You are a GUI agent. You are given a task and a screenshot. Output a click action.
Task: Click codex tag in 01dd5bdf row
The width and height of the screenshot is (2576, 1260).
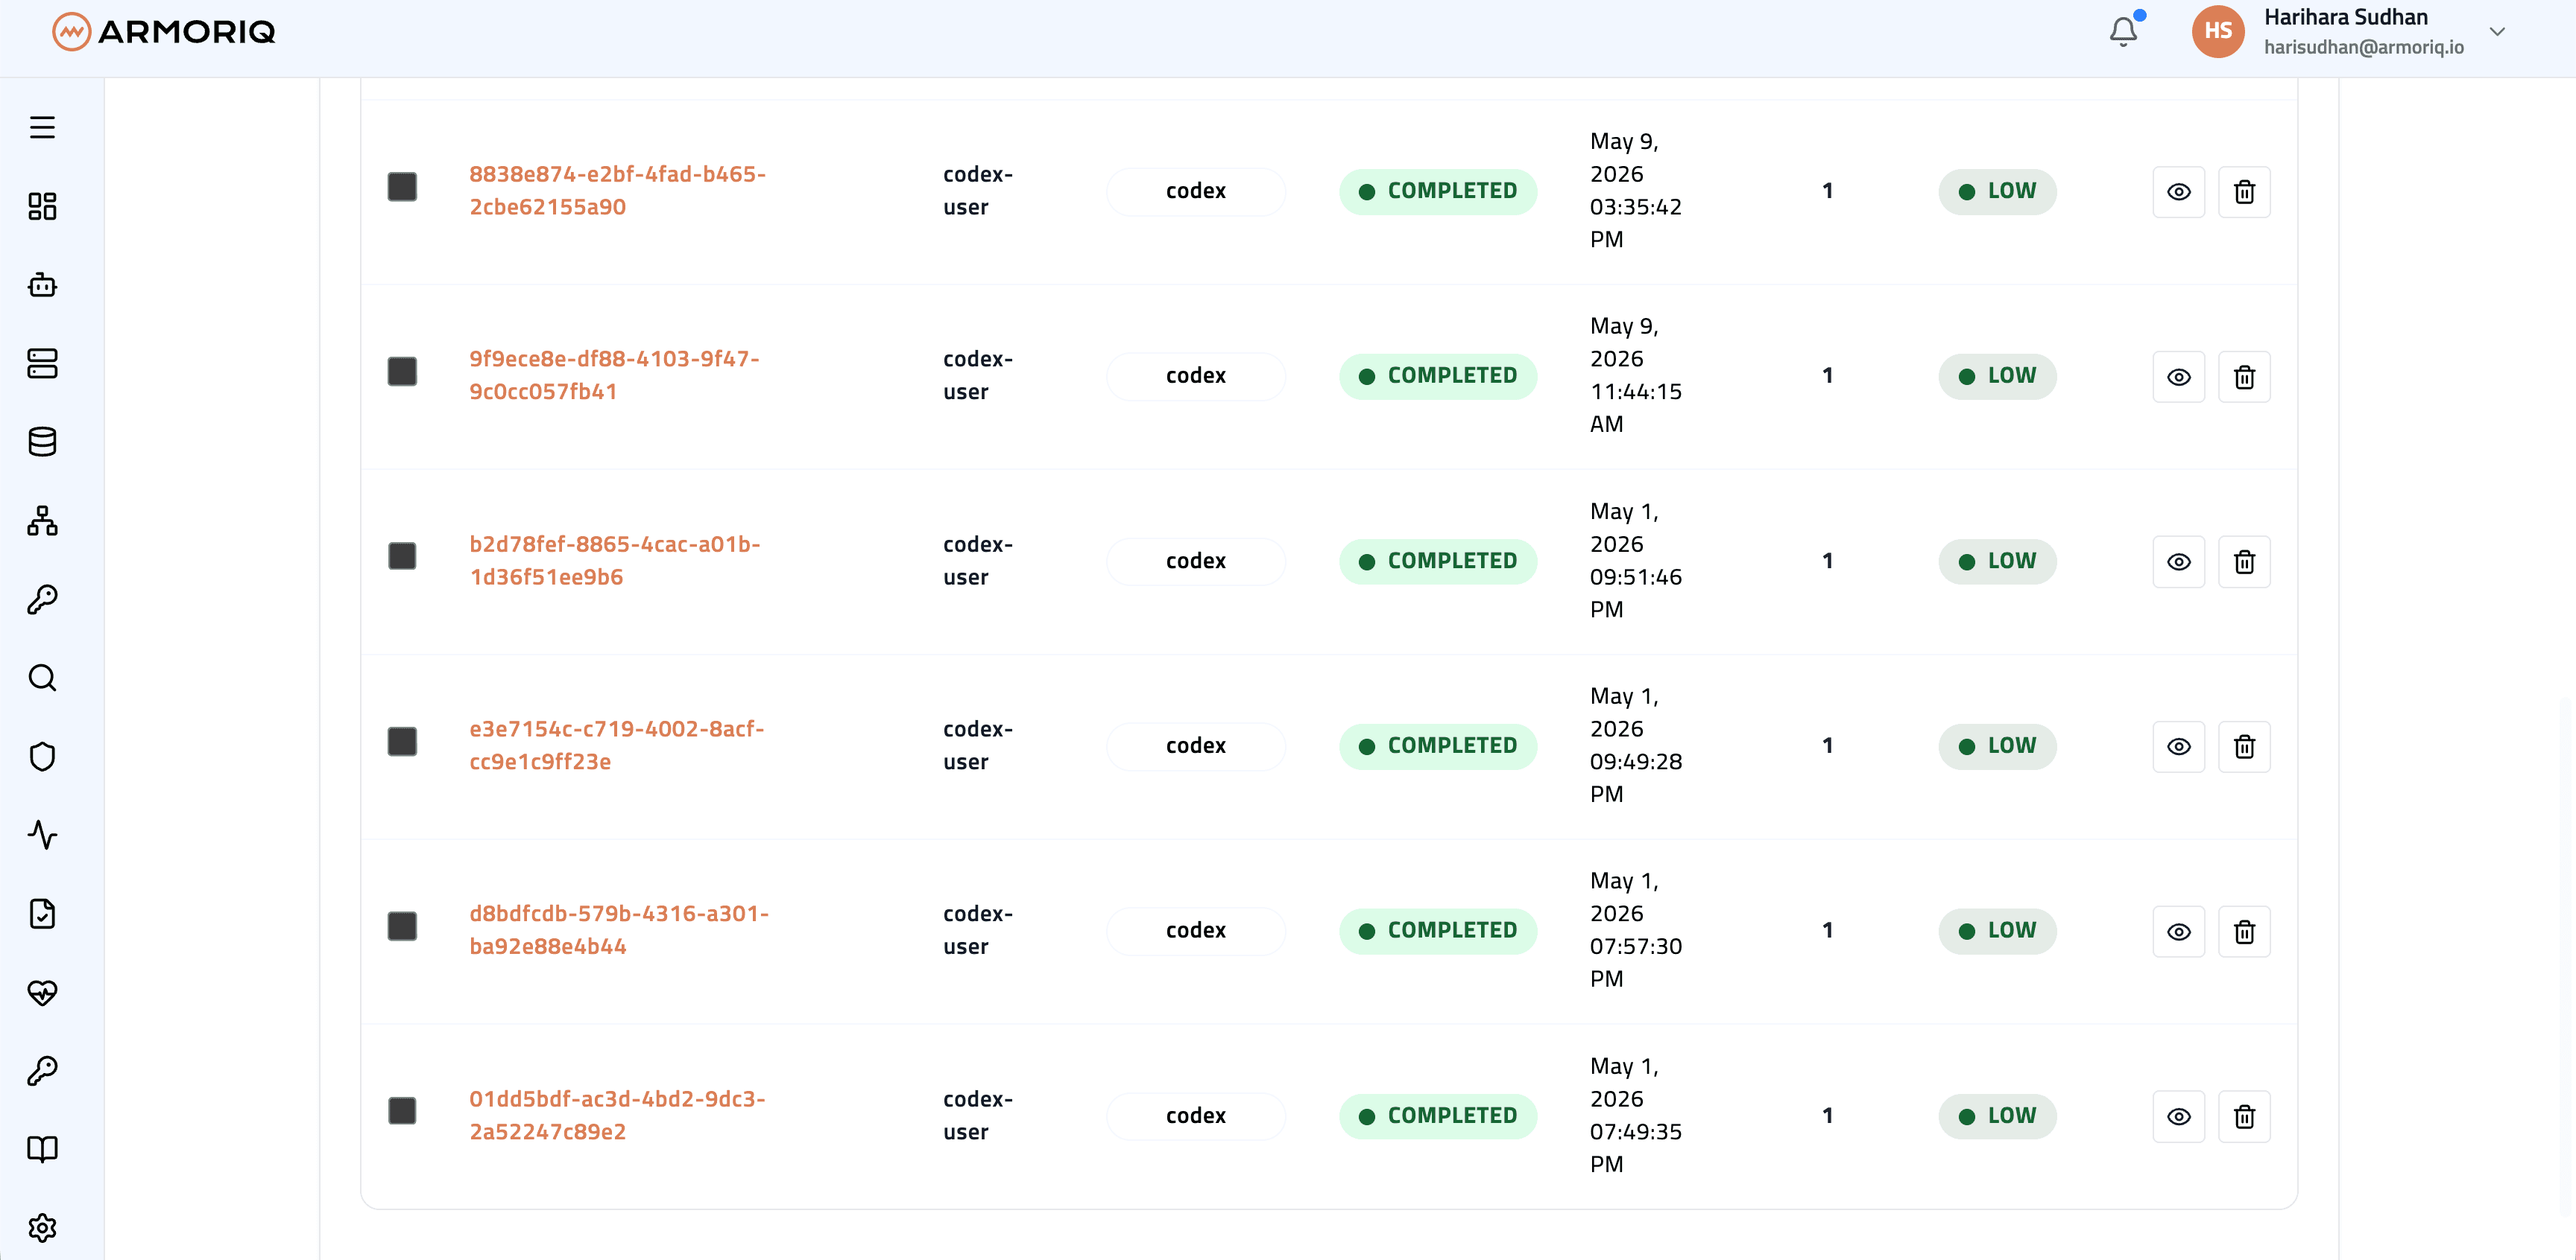[1195, 1116]
